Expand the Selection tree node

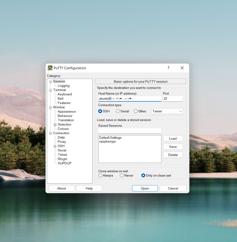pos(55,124)
